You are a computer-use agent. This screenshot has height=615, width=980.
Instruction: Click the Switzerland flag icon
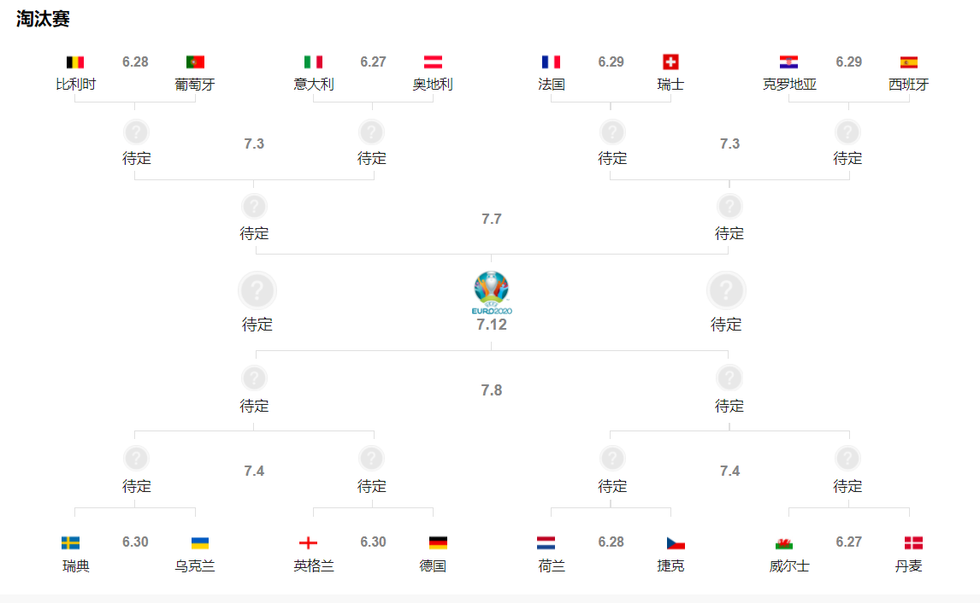click(x=670, y=62)
